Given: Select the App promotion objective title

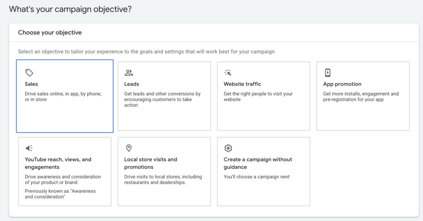Looking at the screenshot, I should click(342, 84).
